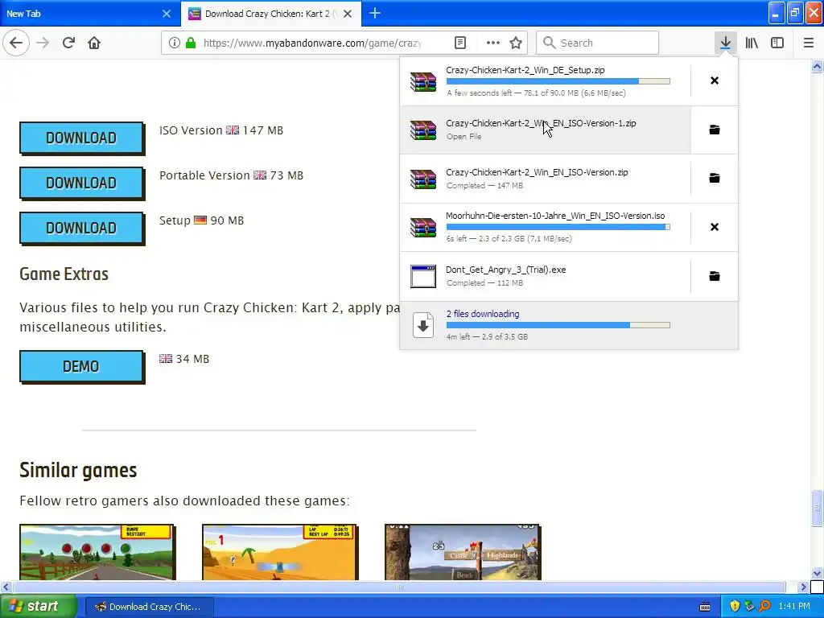Cancel the Moorhuhn ISO download

click(715, 227)
